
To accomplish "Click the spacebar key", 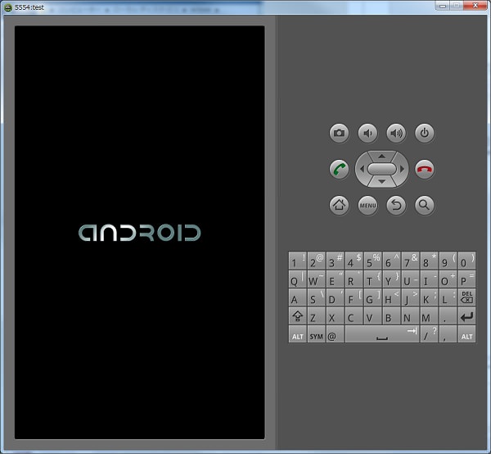I will [x=382, y=334].
